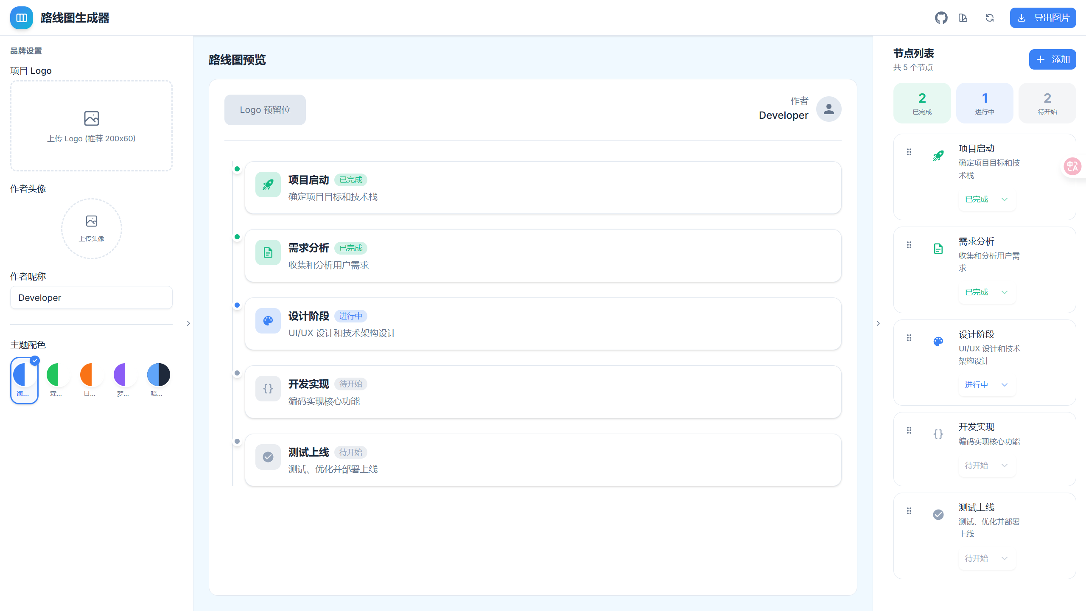Open the GitHub repository icon

point(941,18)
